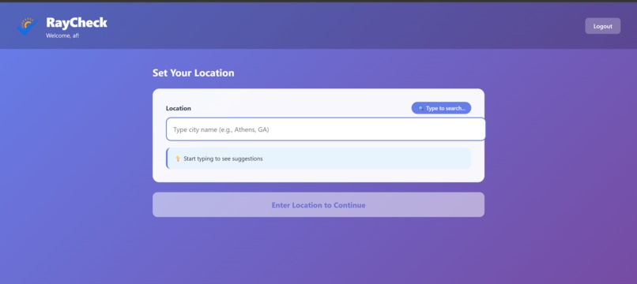The width and height of the screenshot is (637, 284).
Task: Click the 'Location' field label
Action: click(179, 108)
